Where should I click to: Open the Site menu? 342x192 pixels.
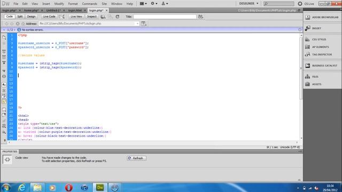tap(104, 4)
